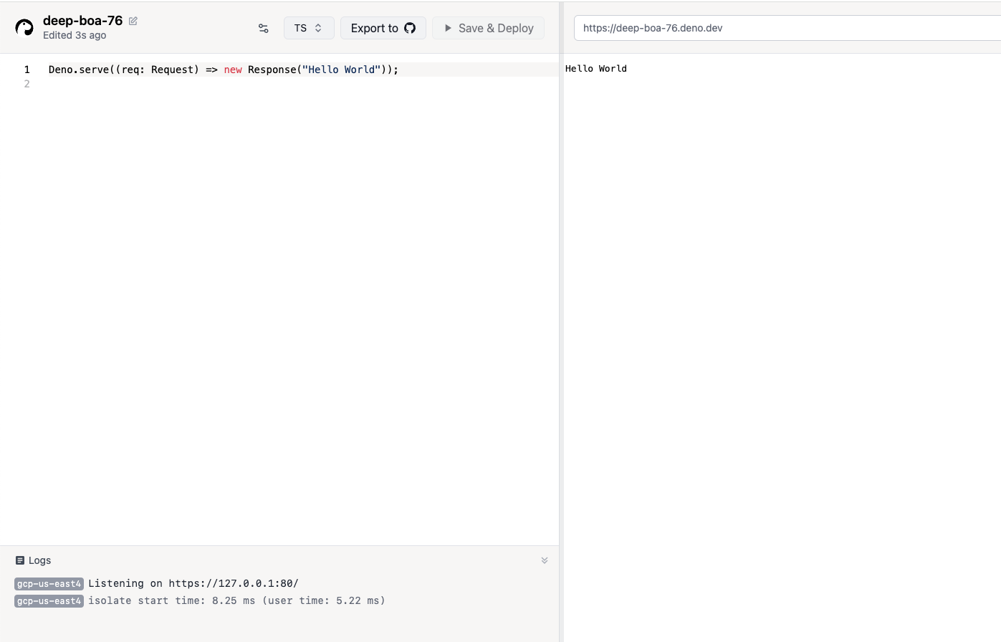Click line number 2 in the gutter
This screenshot has height=642, width=1001.
coord(27,84)
